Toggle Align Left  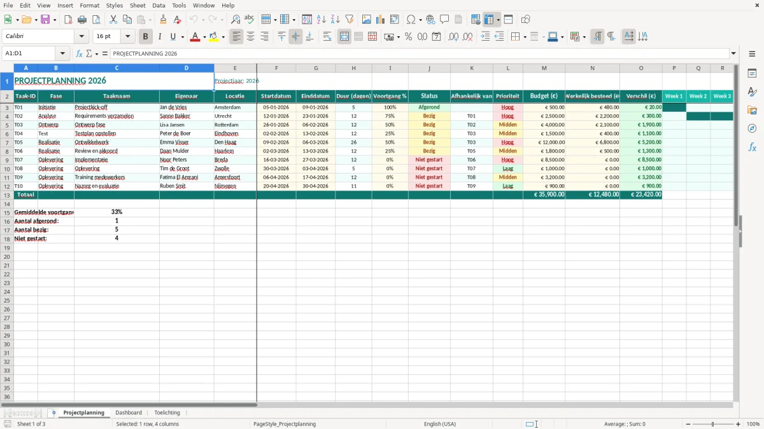pos(237,37)
